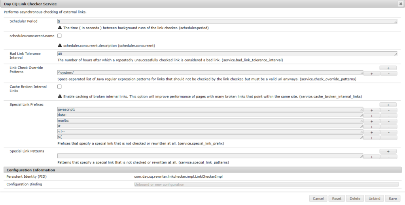The width and height of the screenshot is (405, 205).
Task: Remove the # special link prefix
Action: [388, 127]
